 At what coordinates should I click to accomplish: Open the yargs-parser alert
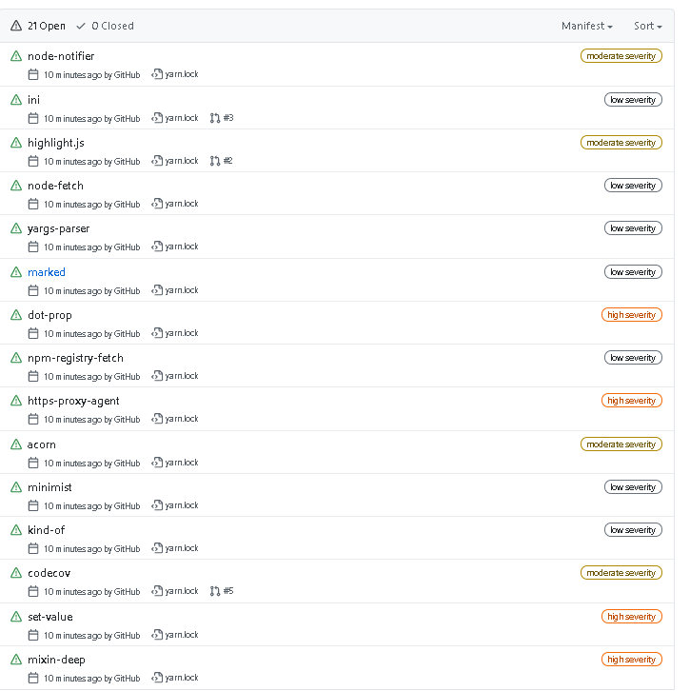click(x=59, y=228)
